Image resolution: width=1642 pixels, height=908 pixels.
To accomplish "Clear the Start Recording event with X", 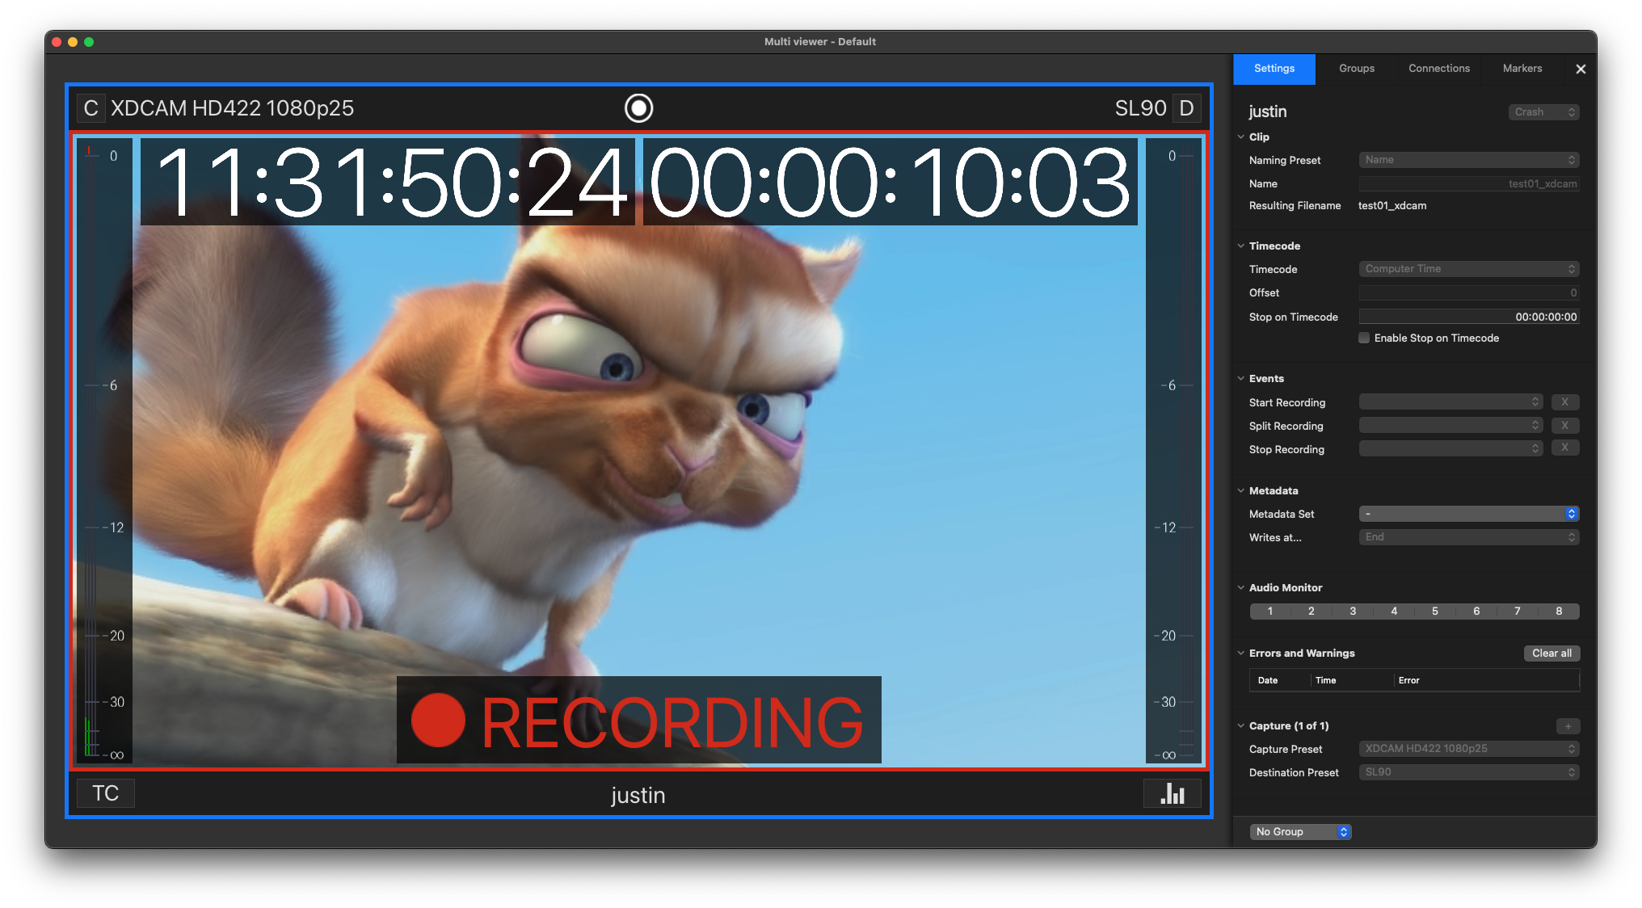I will tap(1565, 402).
